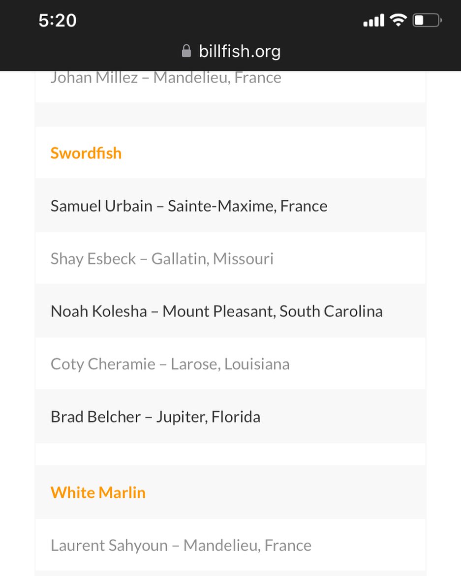
Task: Tap the Samuel Urbain – Sainte-Maxime row
Action: 189,206
